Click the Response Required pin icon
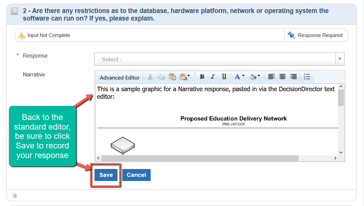This screenshot has width=364, height=206. tap(291, 35)
